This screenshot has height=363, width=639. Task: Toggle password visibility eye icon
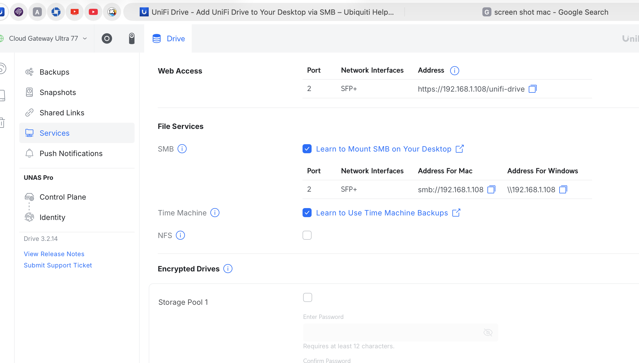pyautogui.click(x=488, y=332)
